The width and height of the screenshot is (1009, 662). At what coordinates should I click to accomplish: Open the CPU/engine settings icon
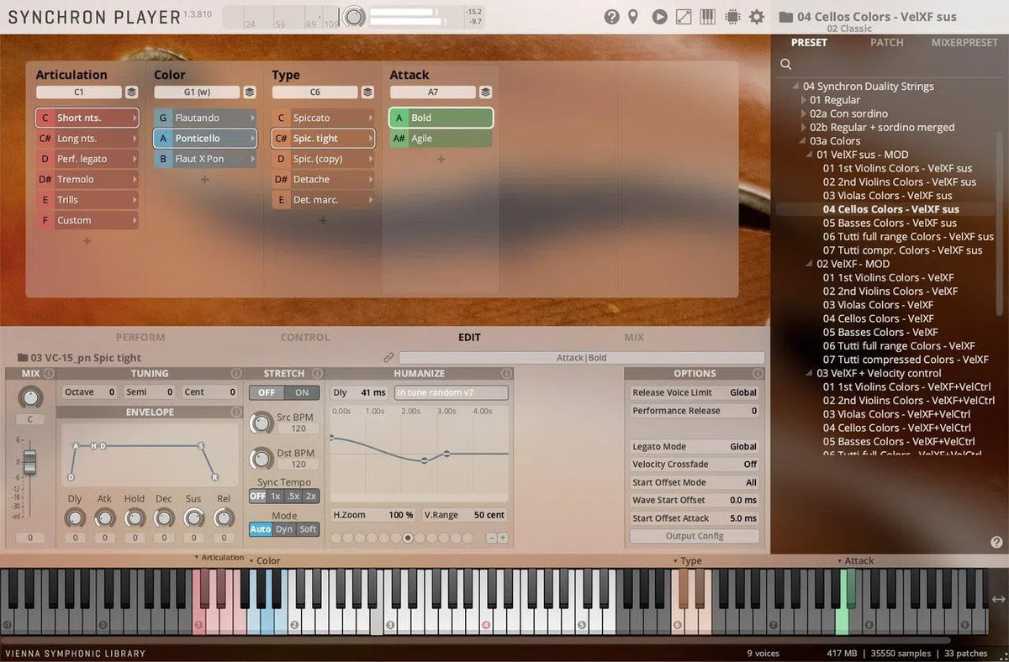point(731,17)
